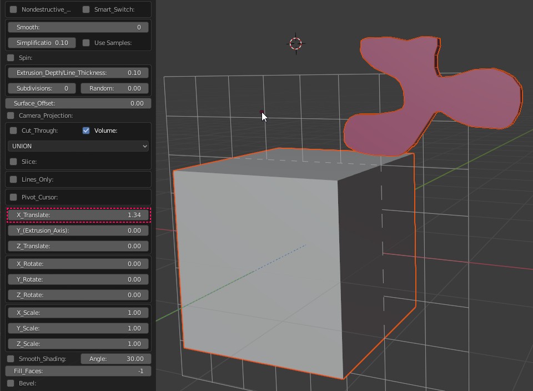Enable the Cut_Through option
This screenshot has height=391, width=533.
coord(13,131)
